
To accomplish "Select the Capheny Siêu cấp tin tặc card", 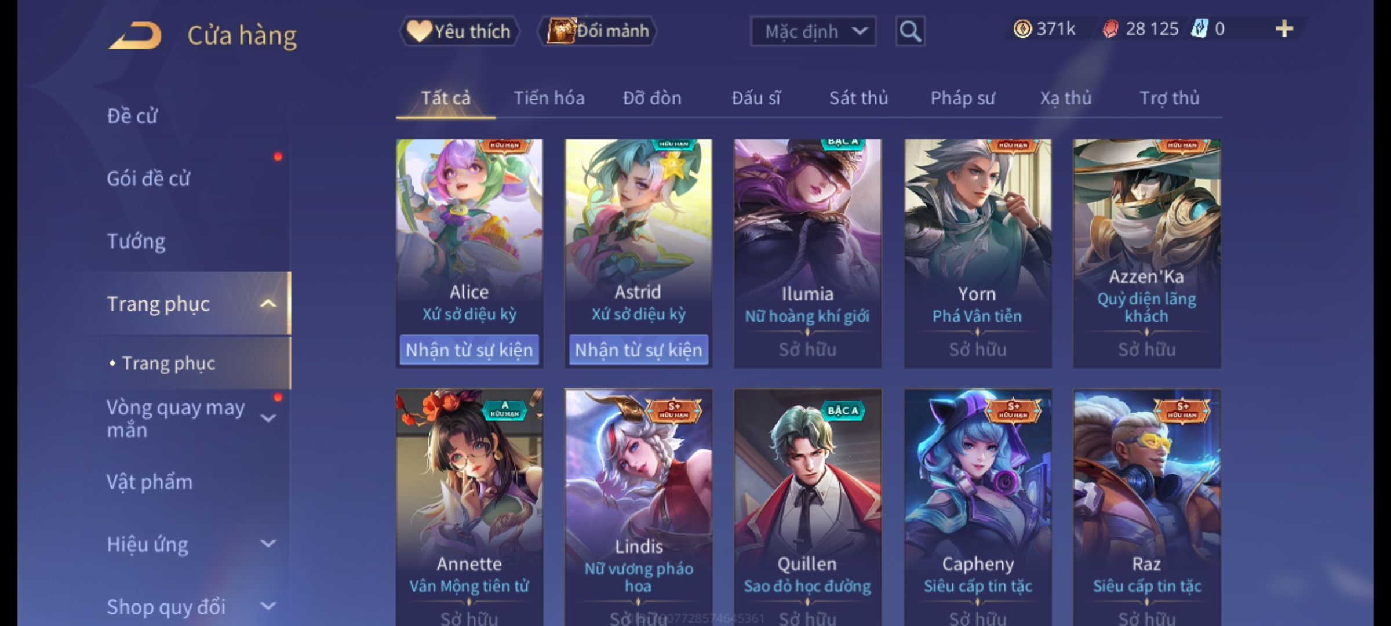I will (977, 507).
